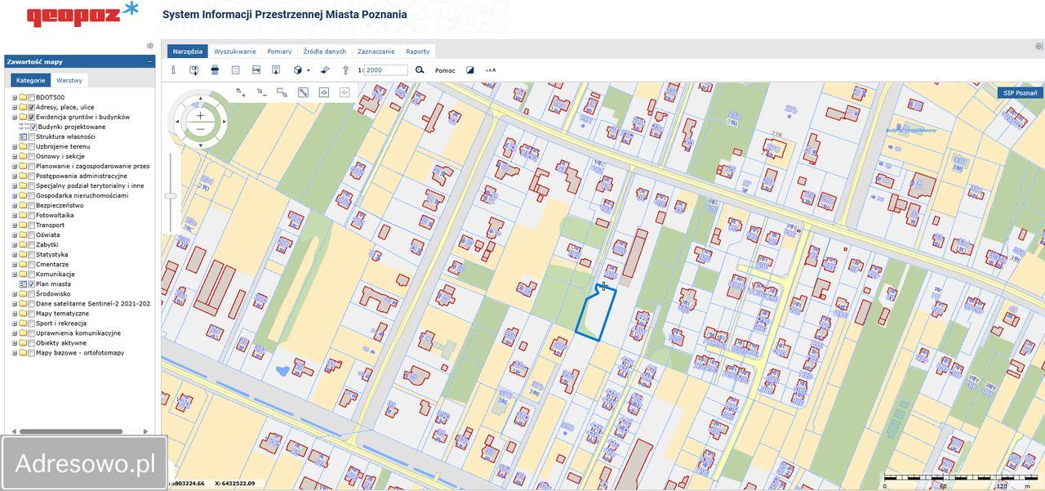Screen dimensions: 1045x491
Task: Click the font size AAA icon
Action: point(491,70)
